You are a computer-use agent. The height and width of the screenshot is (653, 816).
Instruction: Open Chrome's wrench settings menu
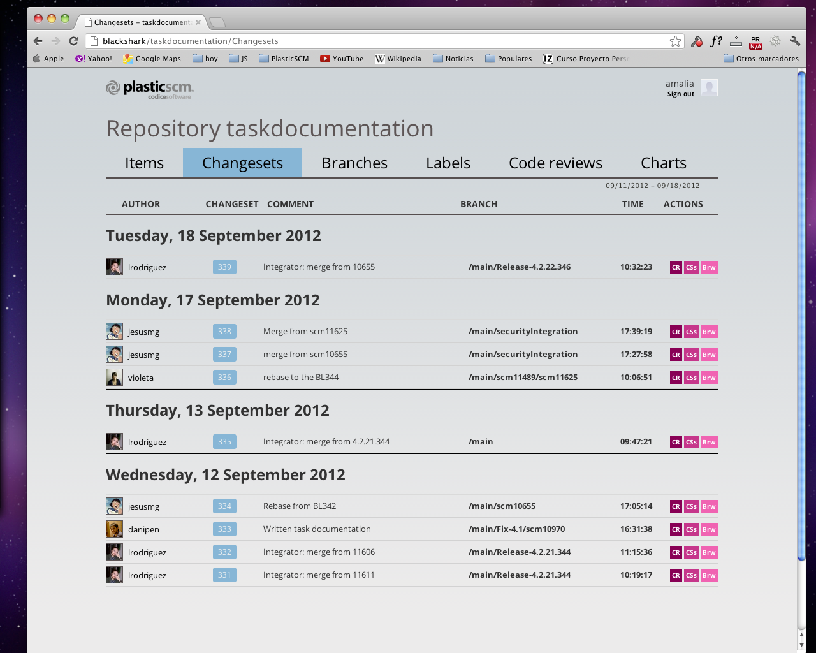[794, 41]
